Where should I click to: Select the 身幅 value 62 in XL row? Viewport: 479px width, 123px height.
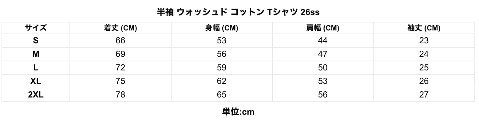point(222,81)
